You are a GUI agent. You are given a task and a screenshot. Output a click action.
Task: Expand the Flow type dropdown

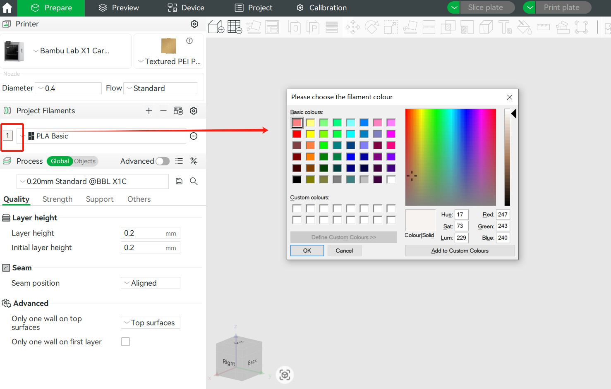pos(161,88)
